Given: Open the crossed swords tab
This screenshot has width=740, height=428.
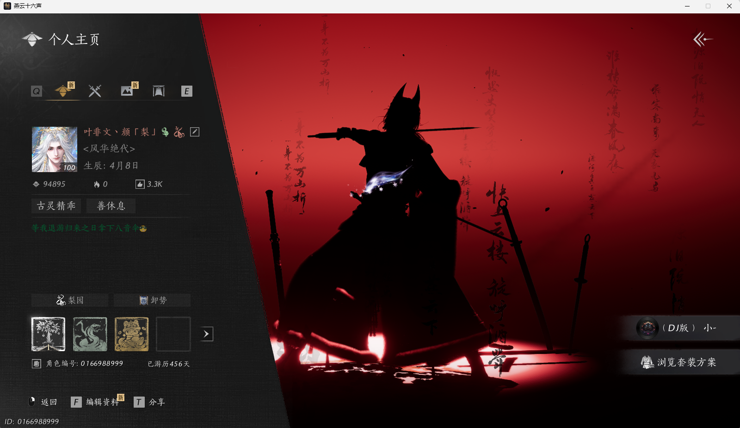Looking at the screenshot, I should 95,91.
